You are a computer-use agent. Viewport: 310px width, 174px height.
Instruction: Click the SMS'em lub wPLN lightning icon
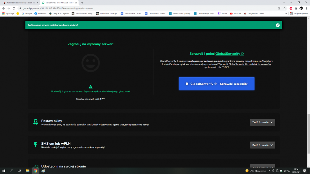pyautogui.click(x=36, y=145)
